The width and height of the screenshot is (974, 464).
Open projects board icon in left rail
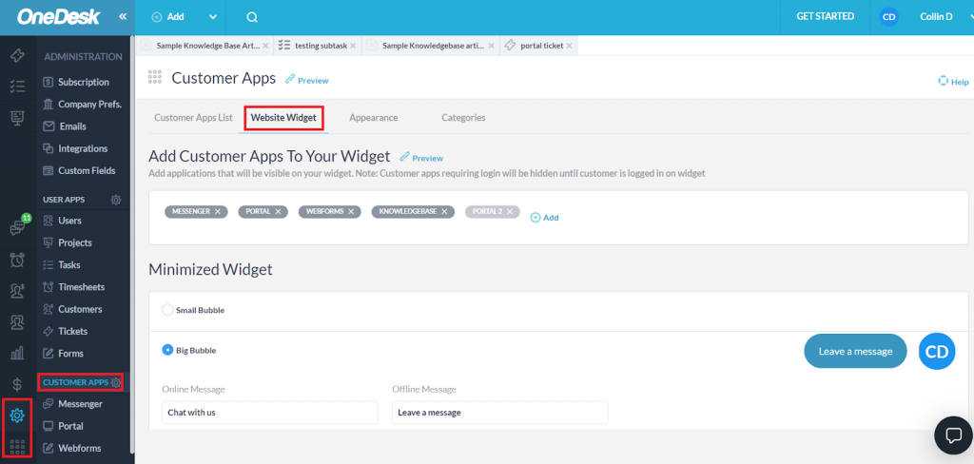pyautogui.click(x=17, y=117)
